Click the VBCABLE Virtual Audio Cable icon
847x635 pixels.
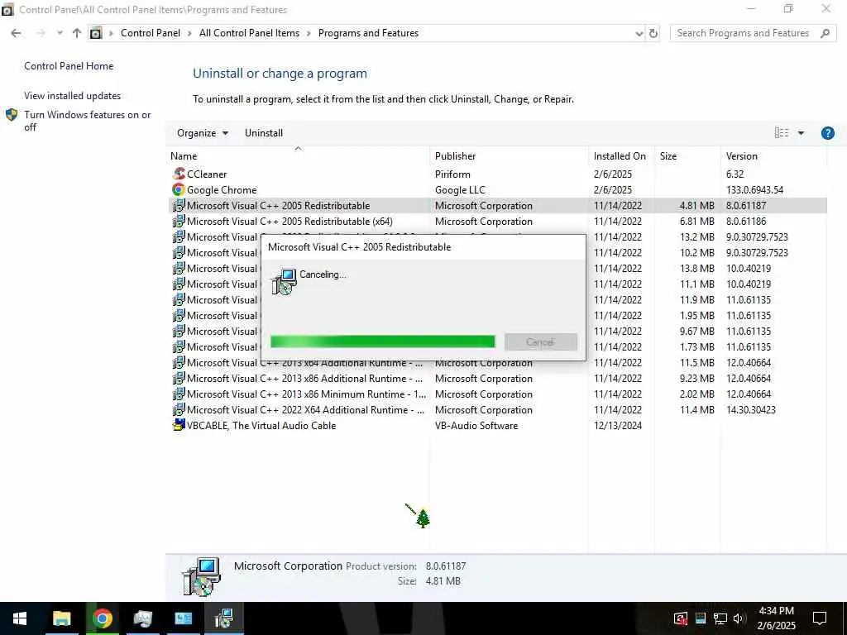pos(179,425)
